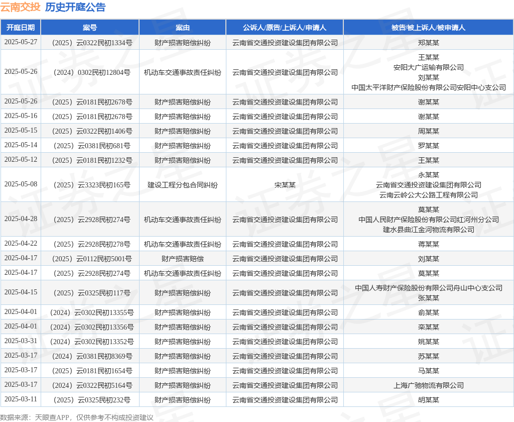The image size is (514, 422).
Task: Click 中国人寿财产保险 舟山中心支公司 entry
Action: point(428,288)
